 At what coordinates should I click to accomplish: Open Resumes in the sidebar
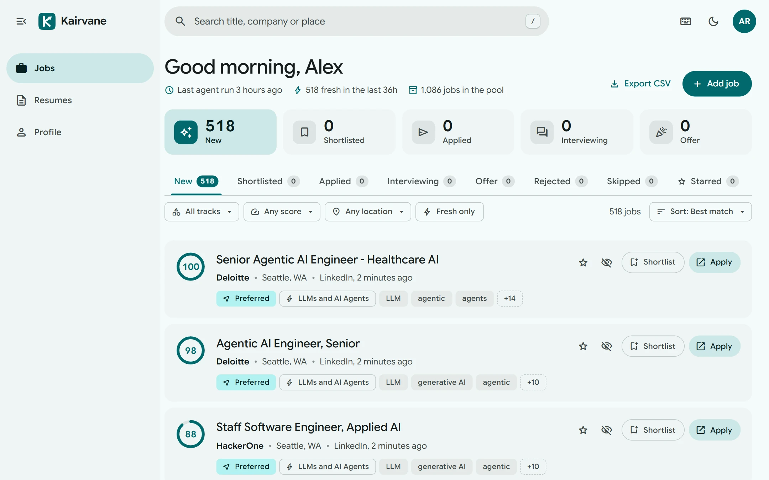(x=80, y=100)
